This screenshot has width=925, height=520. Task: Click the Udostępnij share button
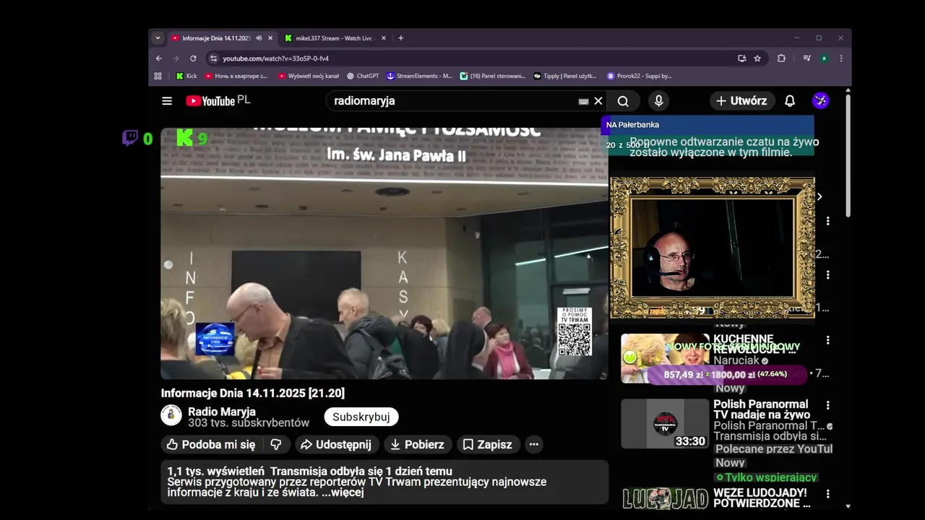pyautogui.click(x=336, y=445)
